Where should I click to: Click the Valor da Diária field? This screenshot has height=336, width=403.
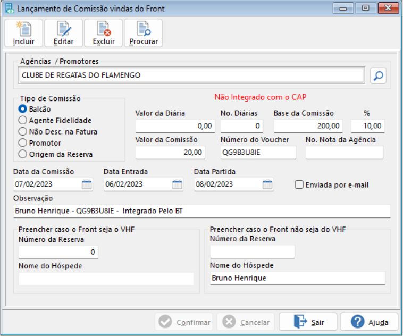pyautogui.click(x=175, y=126)
